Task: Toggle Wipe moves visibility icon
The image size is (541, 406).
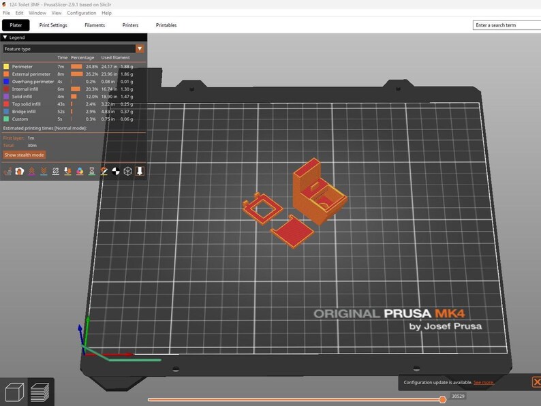Action: (20, 171)
